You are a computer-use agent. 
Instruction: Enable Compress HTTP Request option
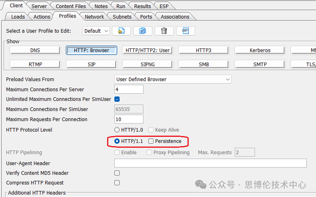coord(117,183)
